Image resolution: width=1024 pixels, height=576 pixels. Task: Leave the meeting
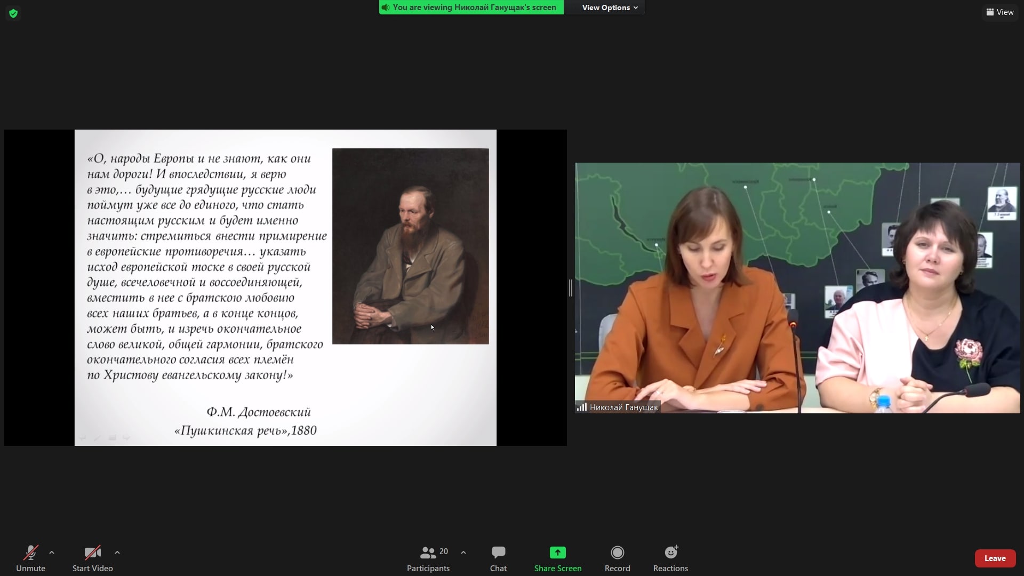click(995, 558)
